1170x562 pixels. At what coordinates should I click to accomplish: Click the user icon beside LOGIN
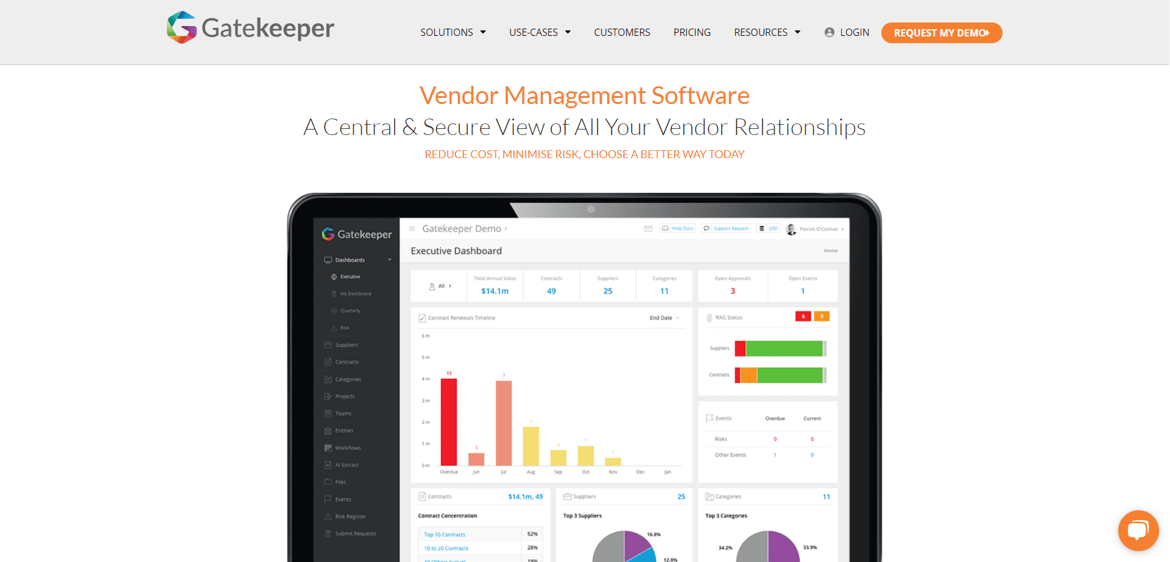coord(829,32)
